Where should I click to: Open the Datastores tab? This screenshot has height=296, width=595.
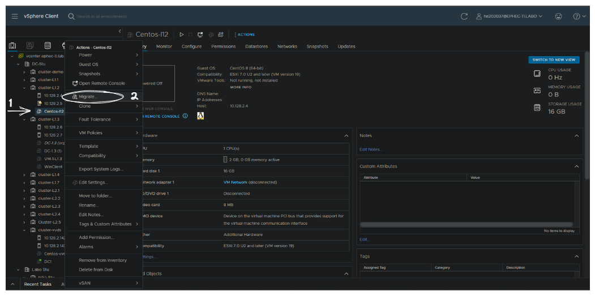pos(256,46)
